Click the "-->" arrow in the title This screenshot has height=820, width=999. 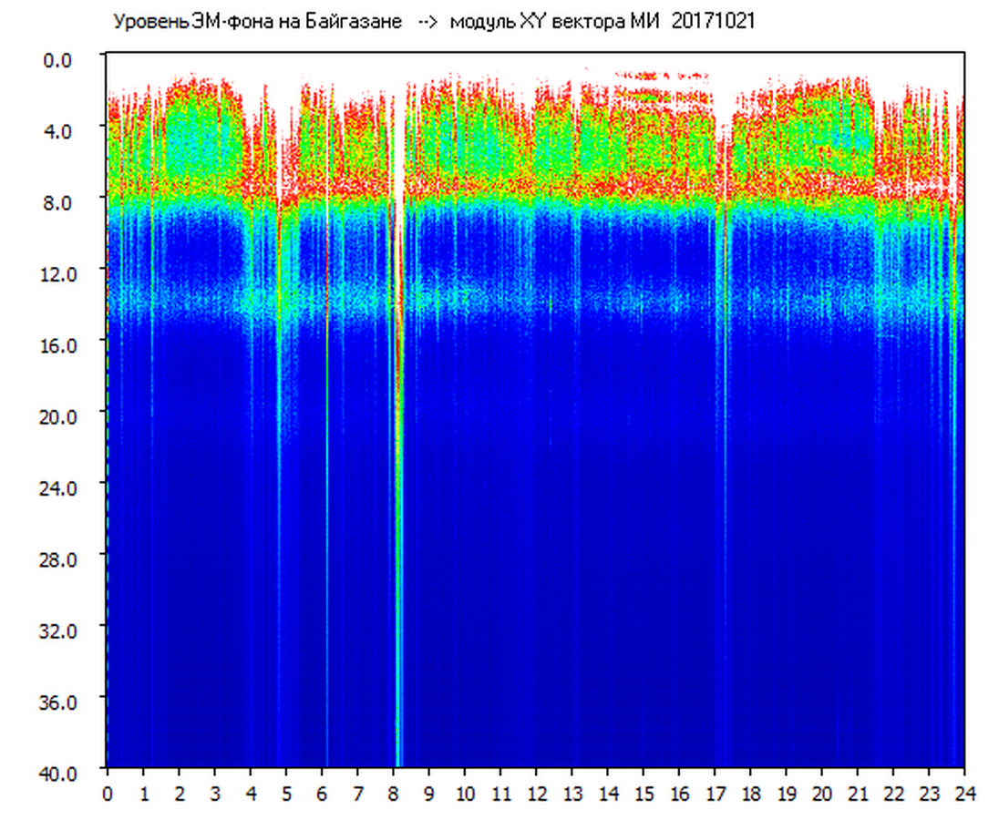[x=427, y=22]
